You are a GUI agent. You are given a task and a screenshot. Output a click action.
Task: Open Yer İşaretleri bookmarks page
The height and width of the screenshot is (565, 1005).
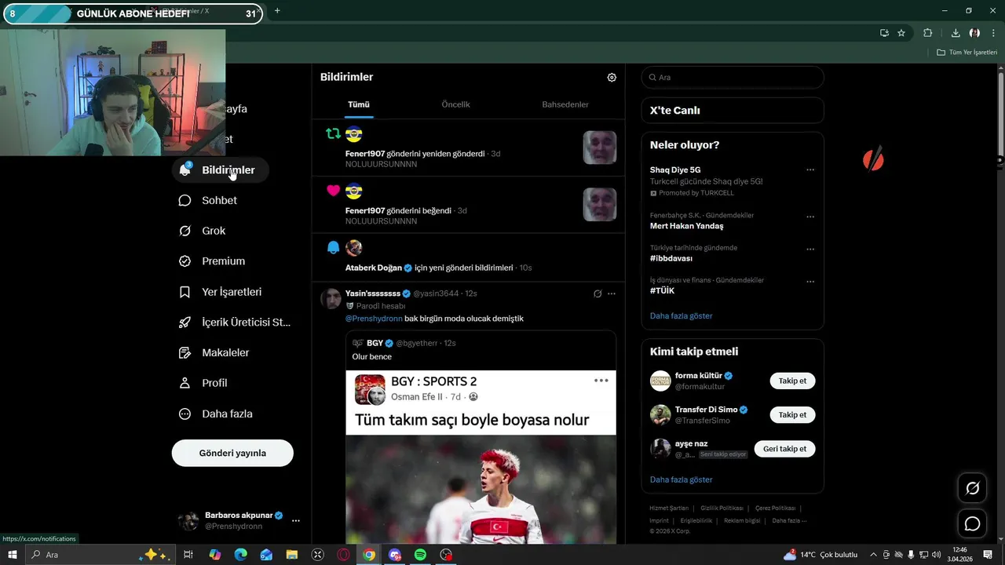[221, 292]
